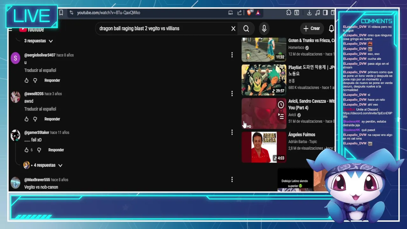Clear the YouTube search with X

click(233, 29)
